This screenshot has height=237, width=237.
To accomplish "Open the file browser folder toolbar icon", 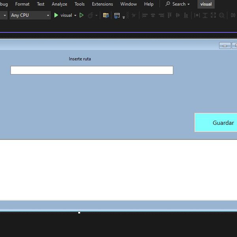I will point(105,15).
